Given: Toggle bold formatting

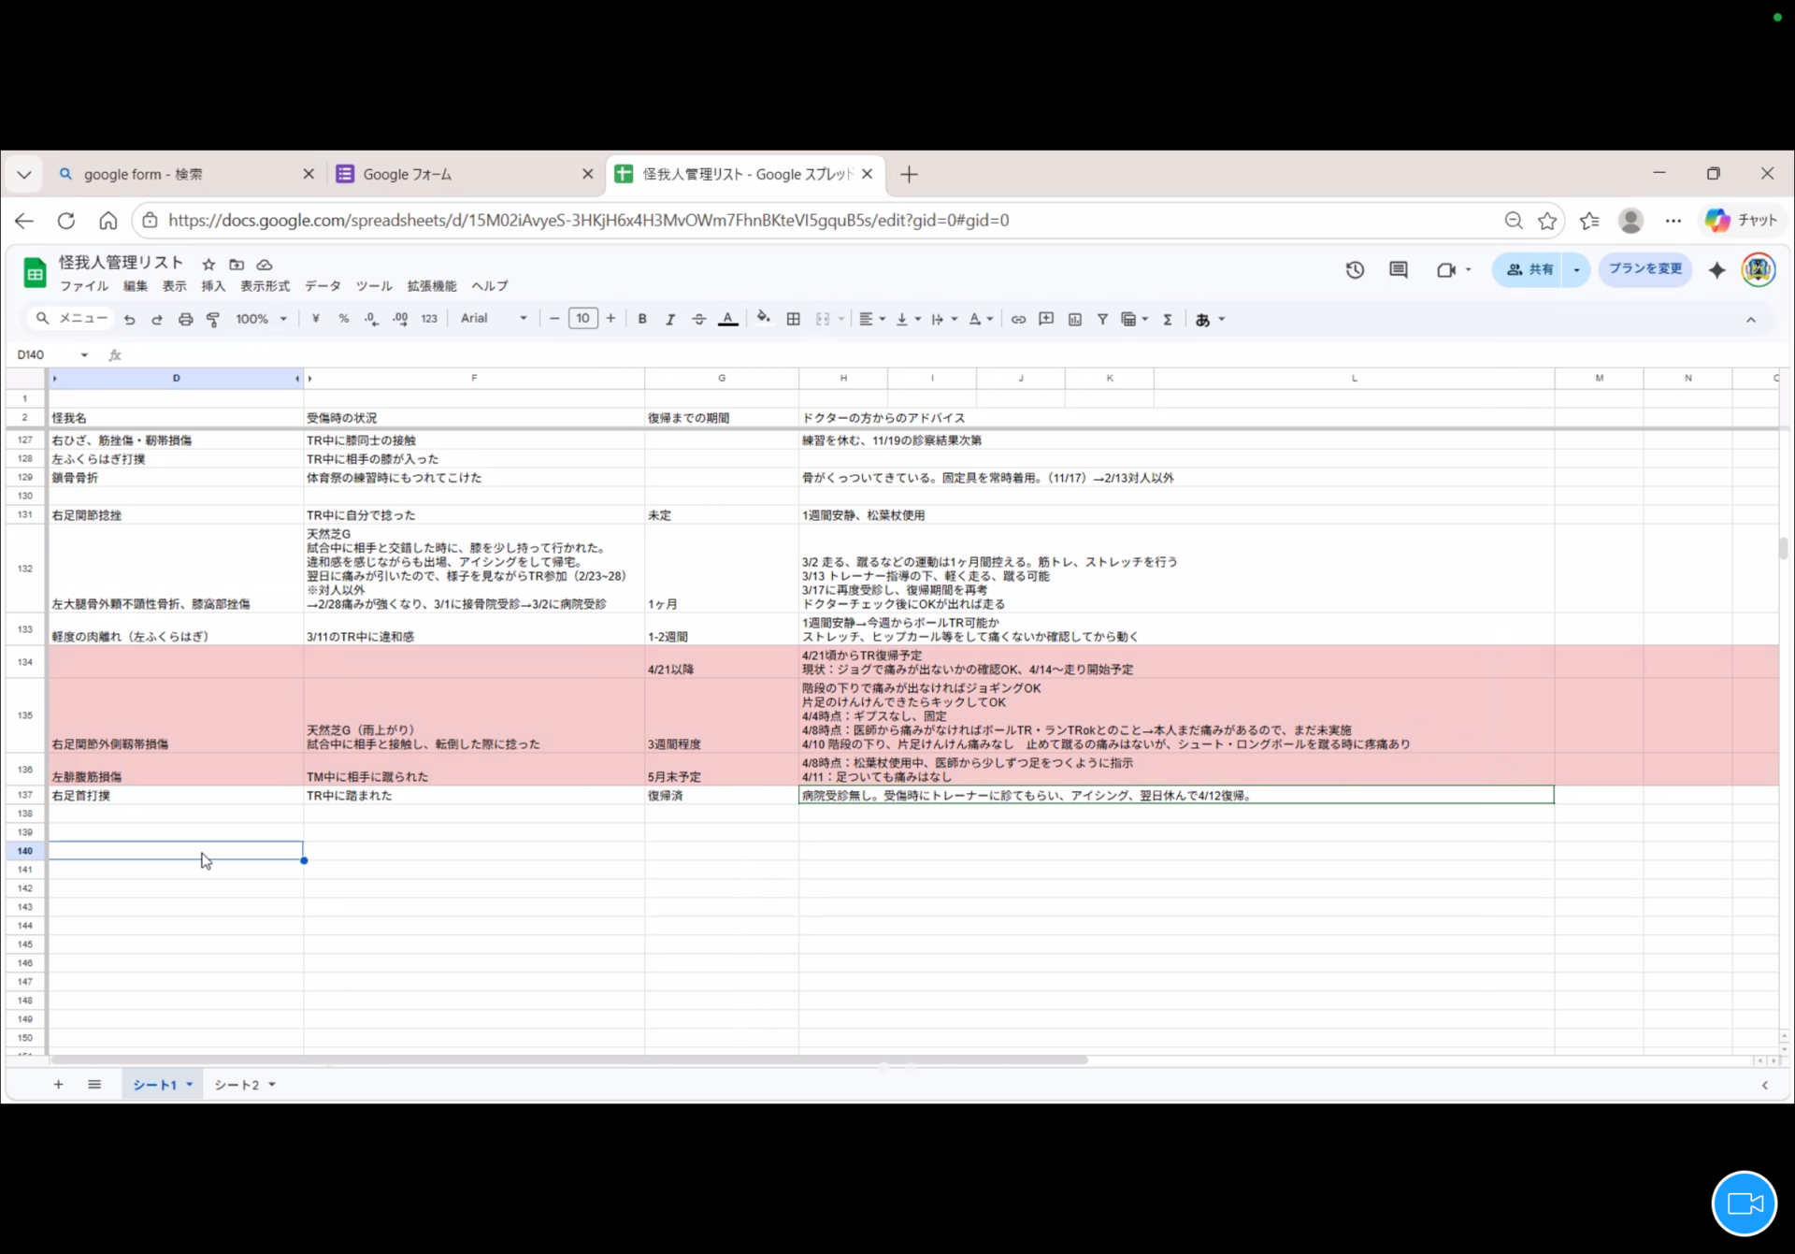Looking at the screenshot, I should [x=642, y=319].
